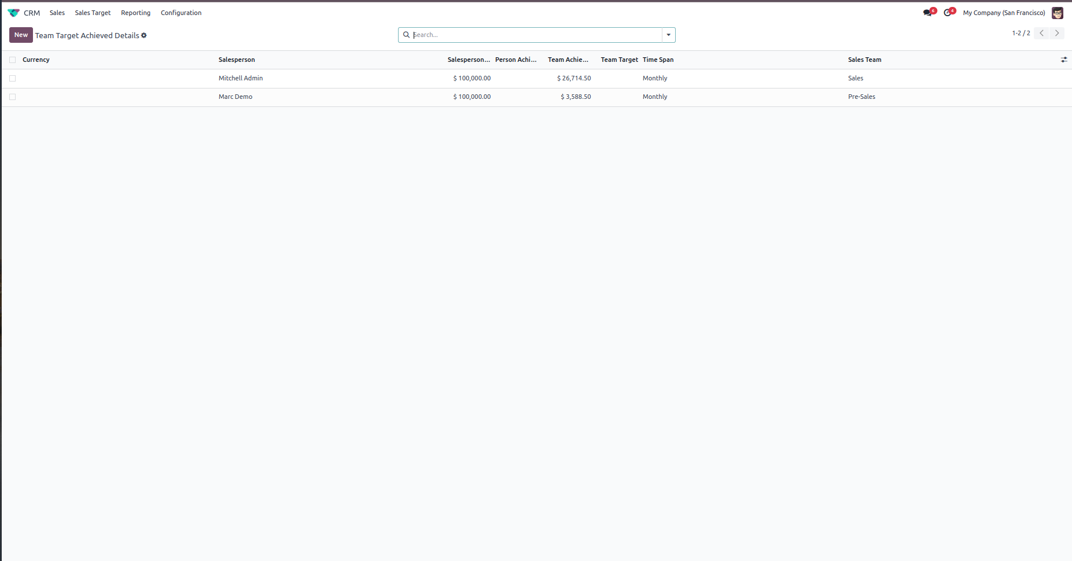The width and height of the screenshot is (1072, 561).
Task: Open the optional columns adjust icon
Action: 1064,60
